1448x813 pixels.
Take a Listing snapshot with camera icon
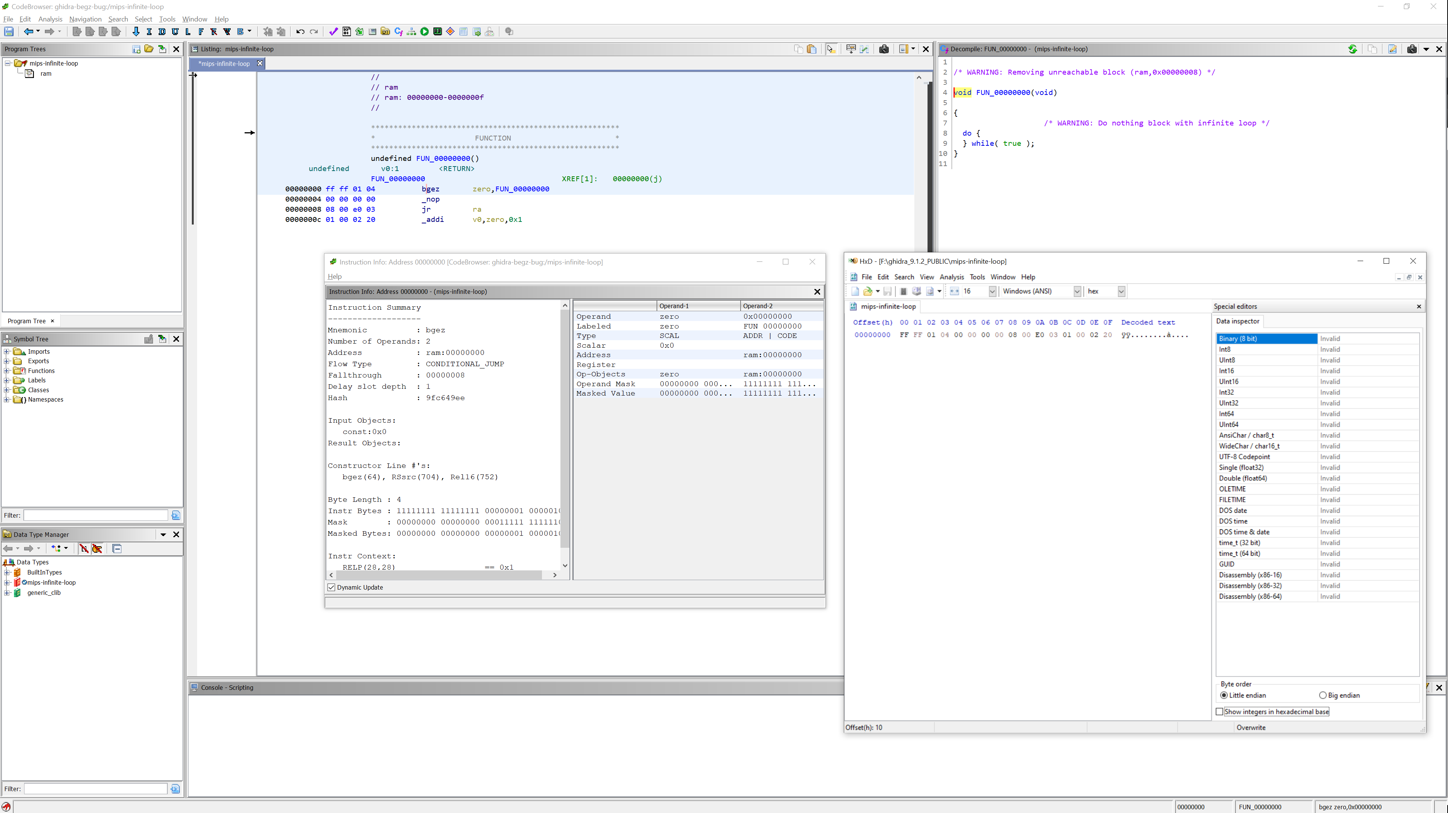[x=884, y=49]
